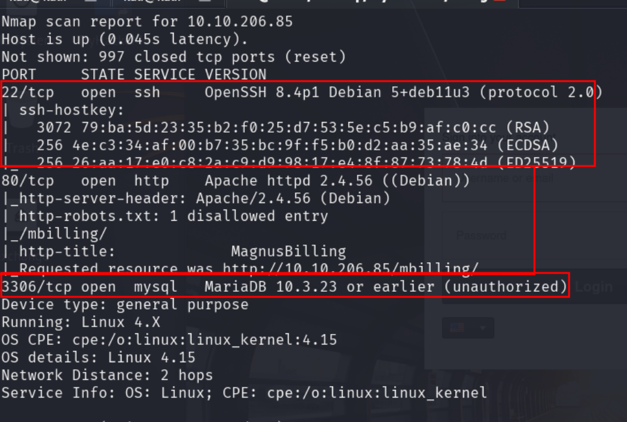Viewport: 627px width, 422px height.
Task: Click the faint Login button
Action: 594,287
